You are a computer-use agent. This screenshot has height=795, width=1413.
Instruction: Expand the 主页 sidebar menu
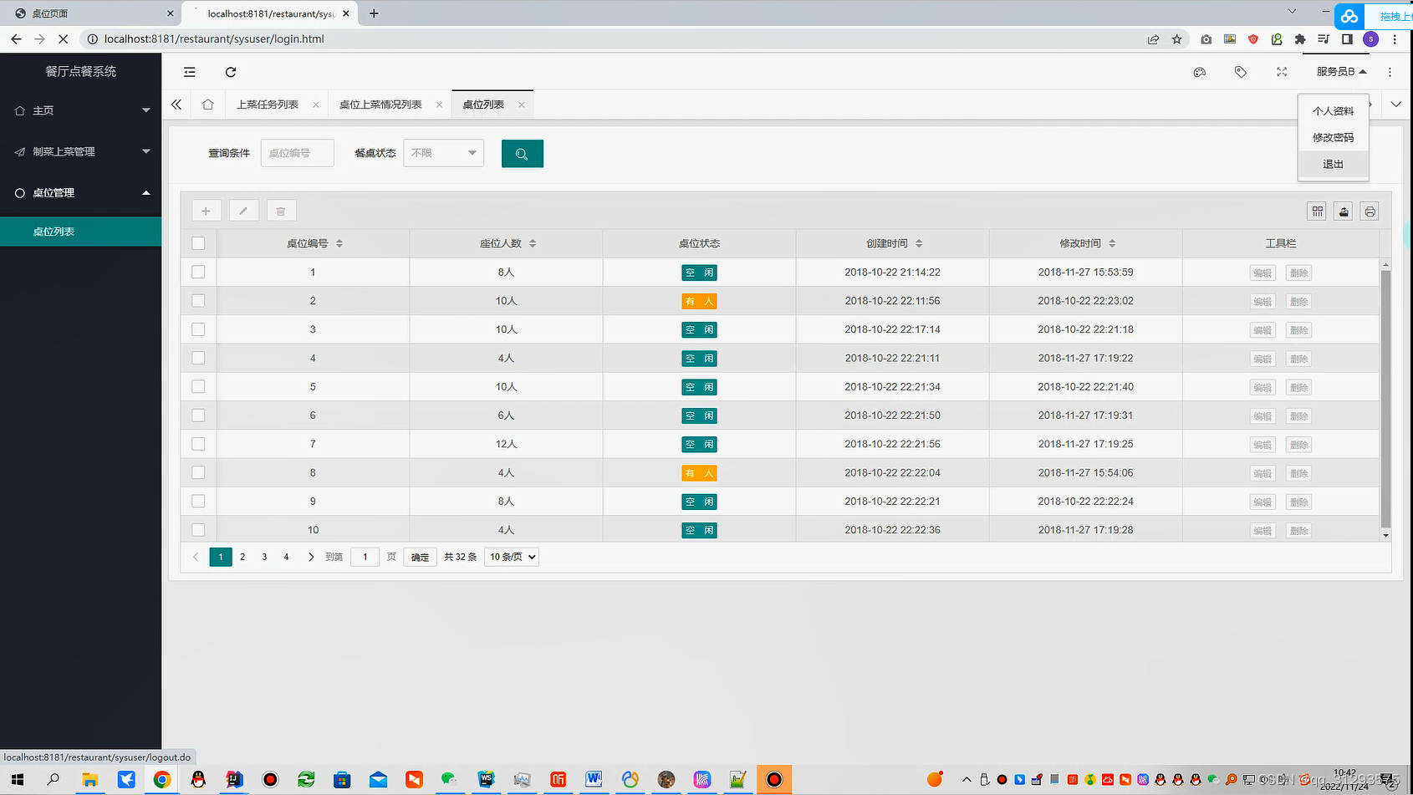click(80, 110)
